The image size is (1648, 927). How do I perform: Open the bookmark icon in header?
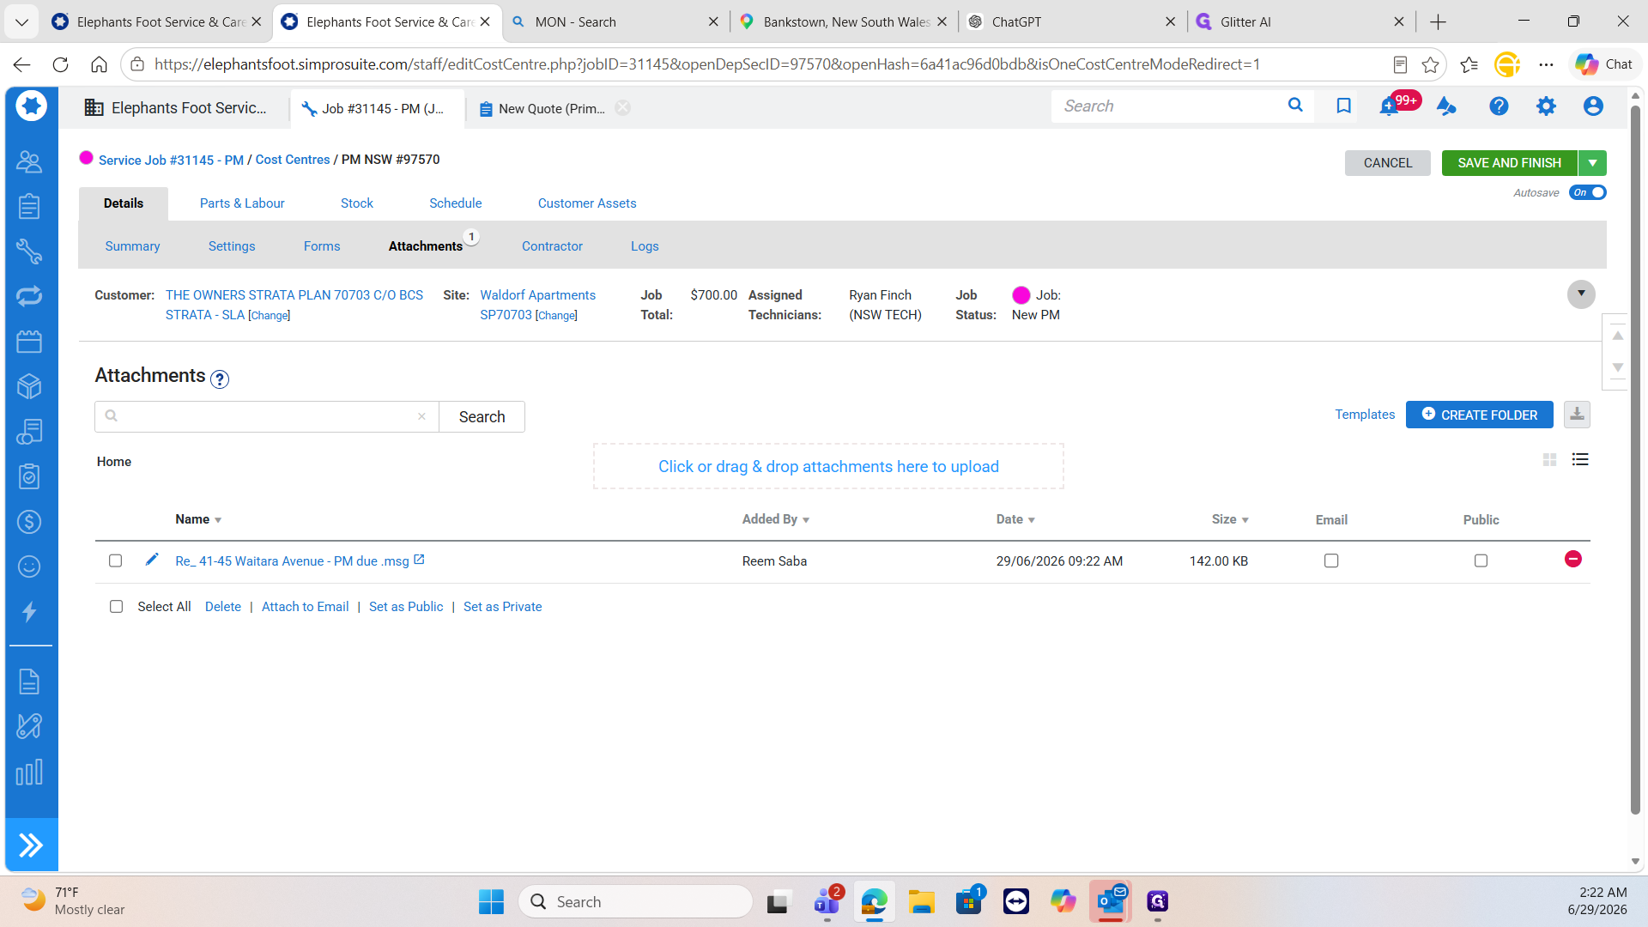pos(1343,106)
